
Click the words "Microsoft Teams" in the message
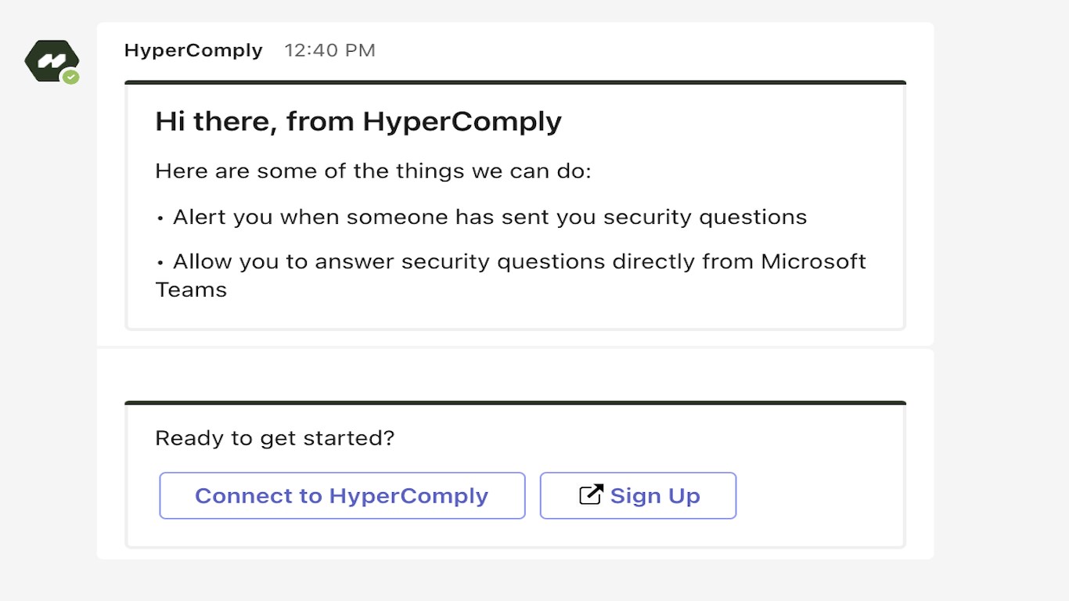(x=813, y=261)
